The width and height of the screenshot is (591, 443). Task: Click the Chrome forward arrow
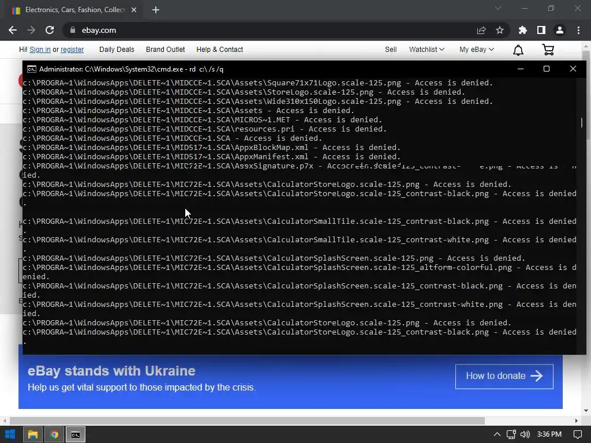point(31,30)
